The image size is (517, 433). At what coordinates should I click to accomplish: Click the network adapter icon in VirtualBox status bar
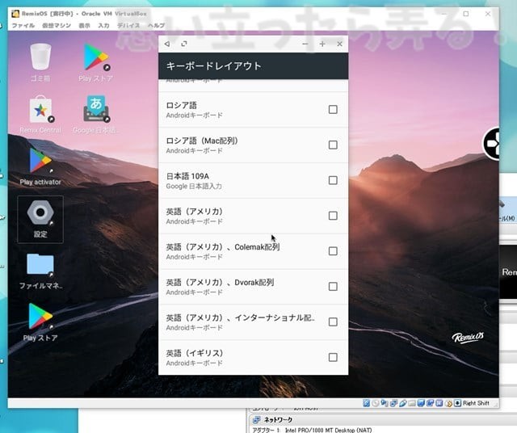pyautogui.click(x=393, y=403)
